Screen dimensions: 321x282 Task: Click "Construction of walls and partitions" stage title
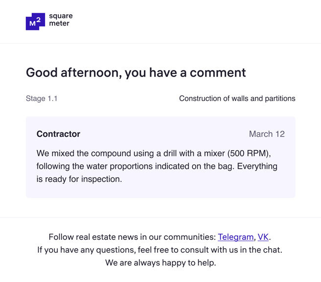click(x=237, y=99)
